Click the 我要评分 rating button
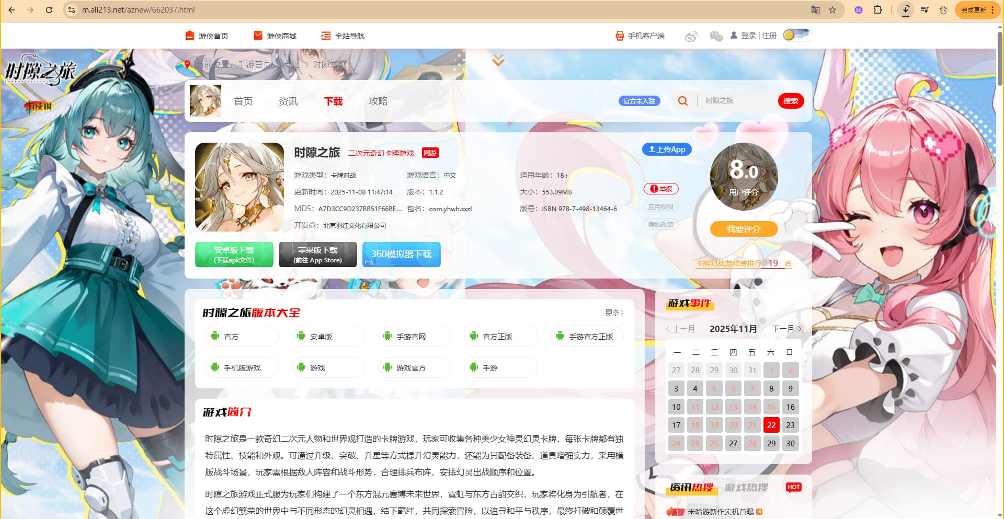Viewport: 1004px width, 519px height. point(743,229)
